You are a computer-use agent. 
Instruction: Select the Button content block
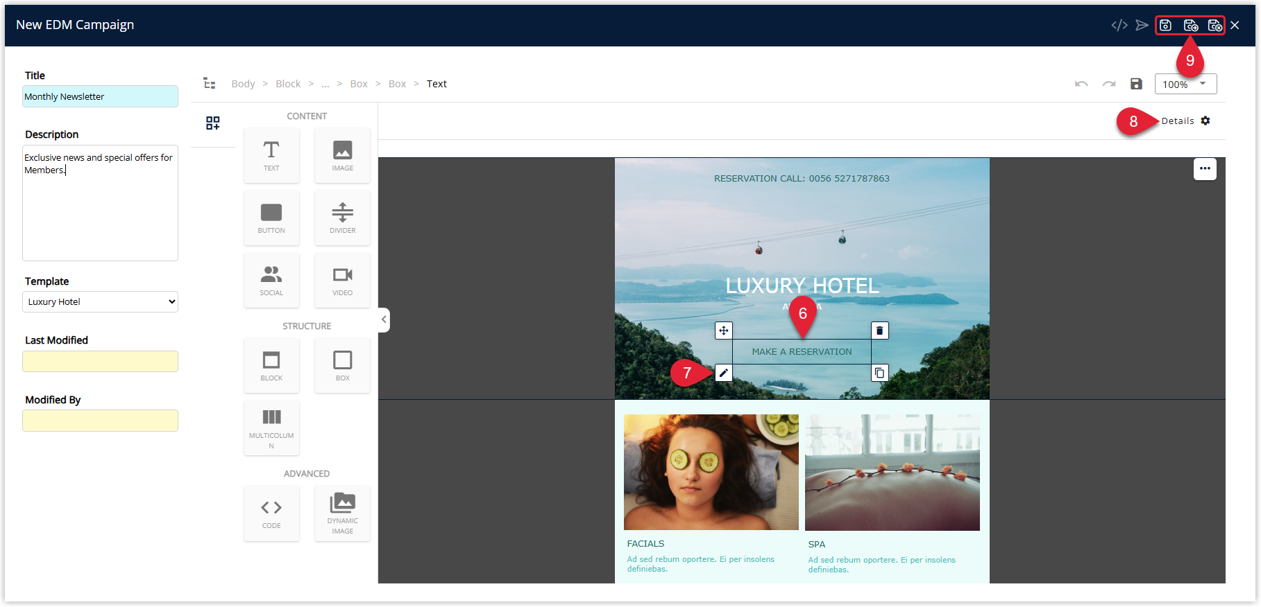click(271, 218)
